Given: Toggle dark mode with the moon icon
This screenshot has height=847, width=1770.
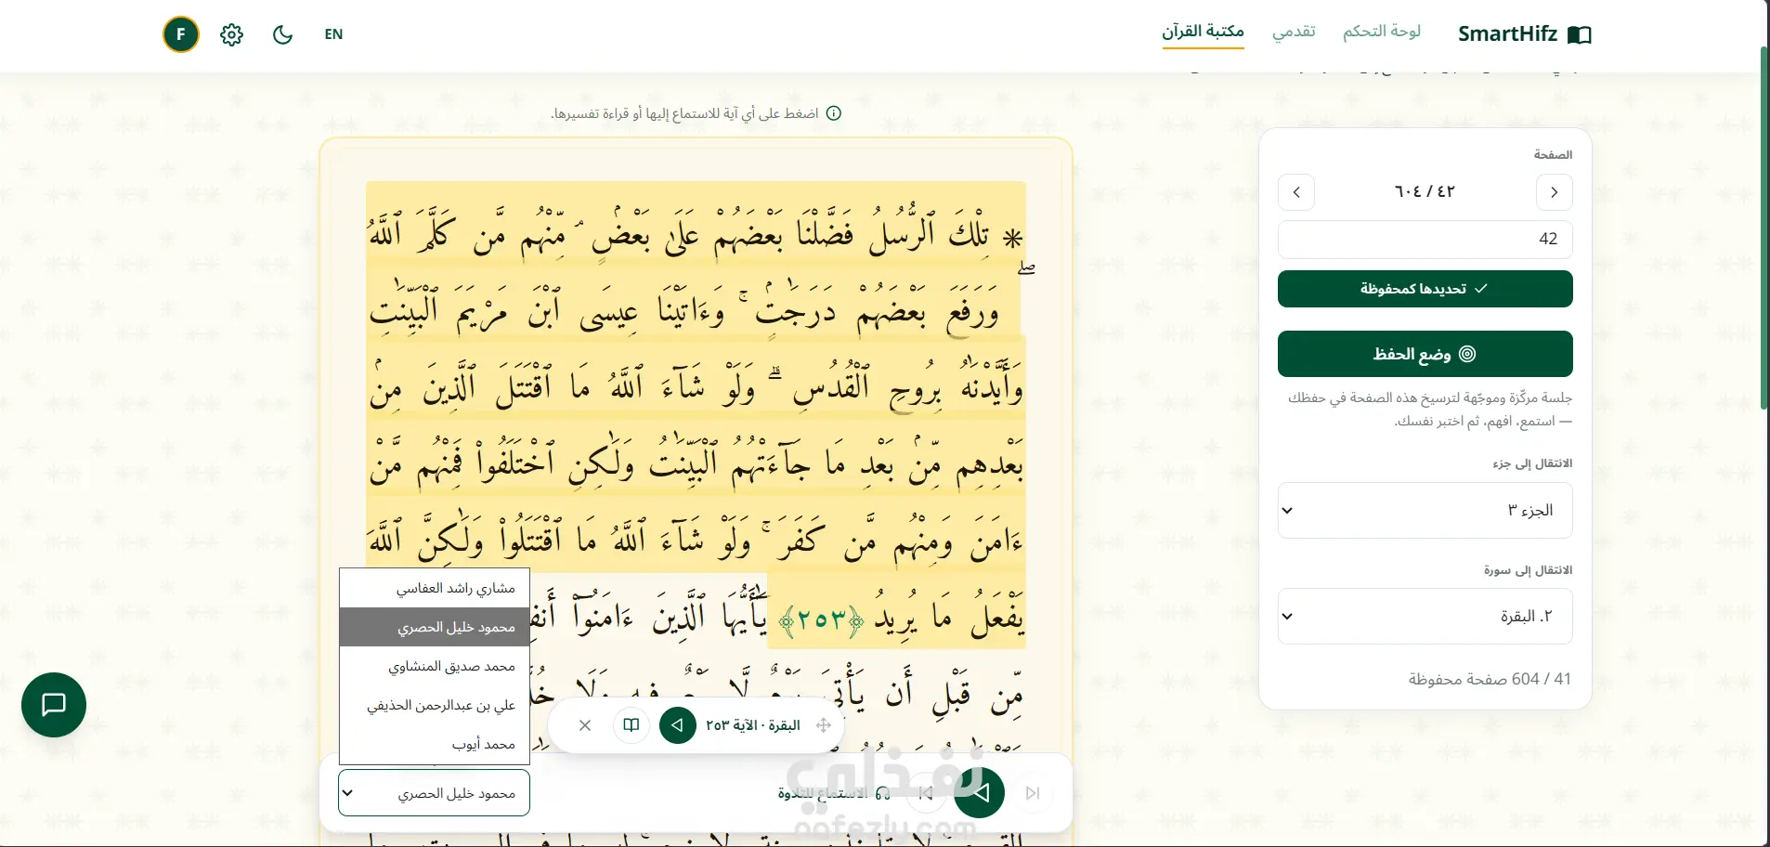Looking at the screenshot, I should click(282, 34).
